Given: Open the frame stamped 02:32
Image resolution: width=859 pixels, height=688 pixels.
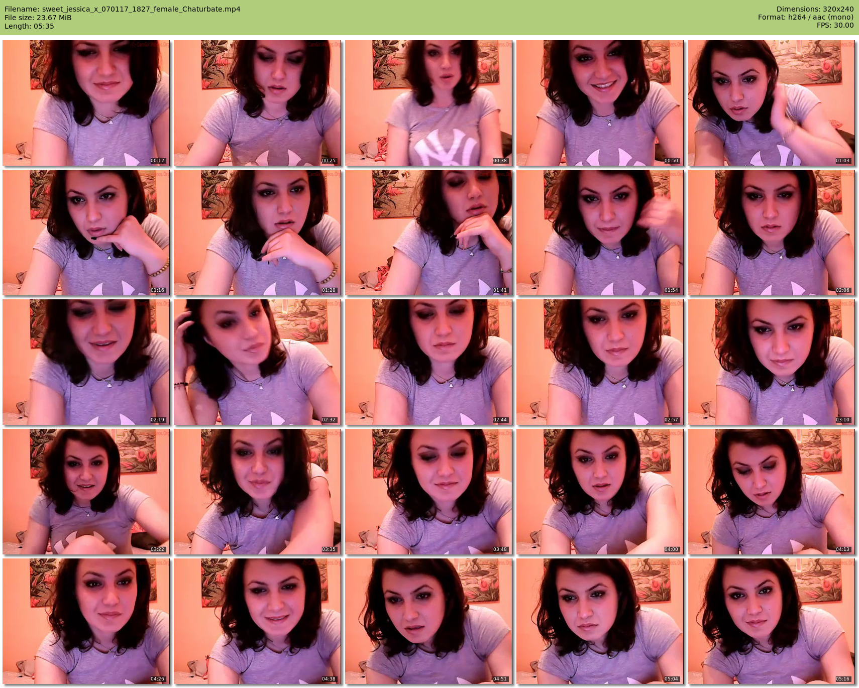Looking at the screenshot, I should tap(257, 362).
